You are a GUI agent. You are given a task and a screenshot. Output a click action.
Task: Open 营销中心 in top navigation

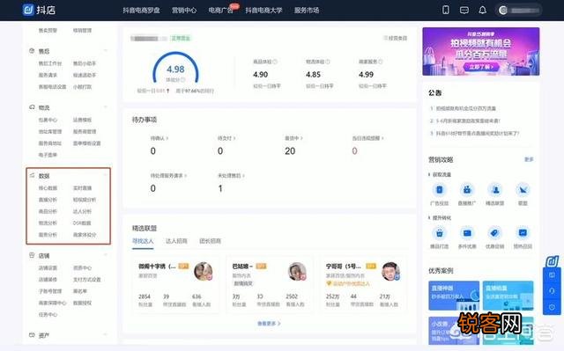(184, 11)
